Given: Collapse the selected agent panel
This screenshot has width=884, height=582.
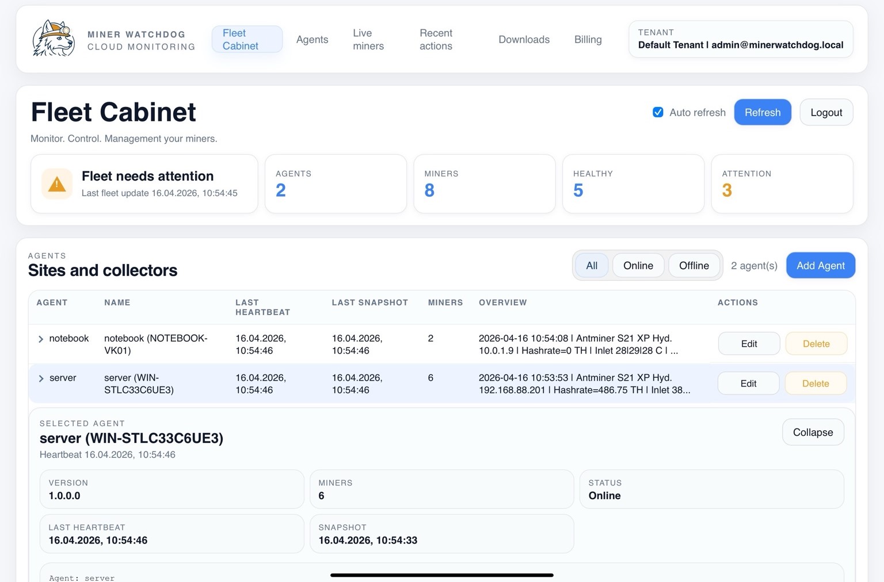Looking at the screenshot, I should (813, 432).
